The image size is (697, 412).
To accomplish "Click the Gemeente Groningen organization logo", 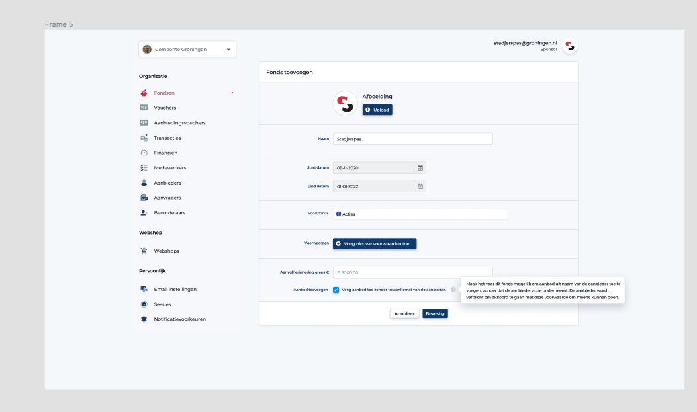I will (x=147, y=50).
